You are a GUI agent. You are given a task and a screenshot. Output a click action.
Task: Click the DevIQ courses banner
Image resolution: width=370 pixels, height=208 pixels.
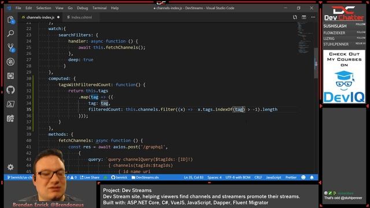tap(344, 77)
